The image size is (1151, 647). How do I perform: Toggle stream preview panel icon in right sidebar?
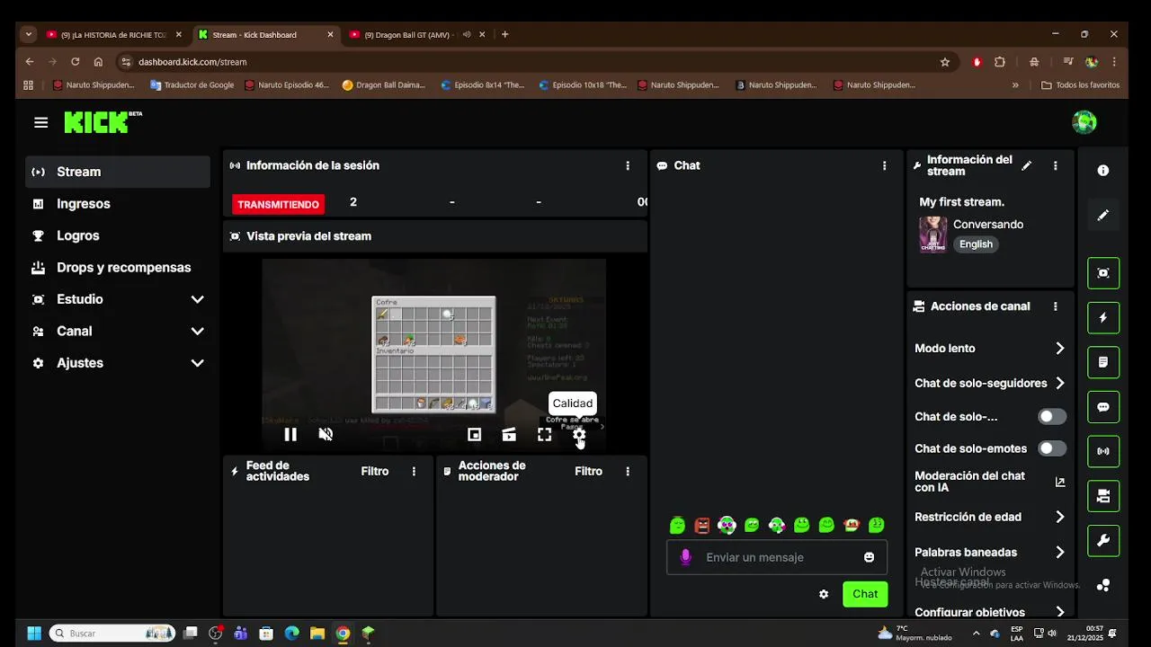1103,273
